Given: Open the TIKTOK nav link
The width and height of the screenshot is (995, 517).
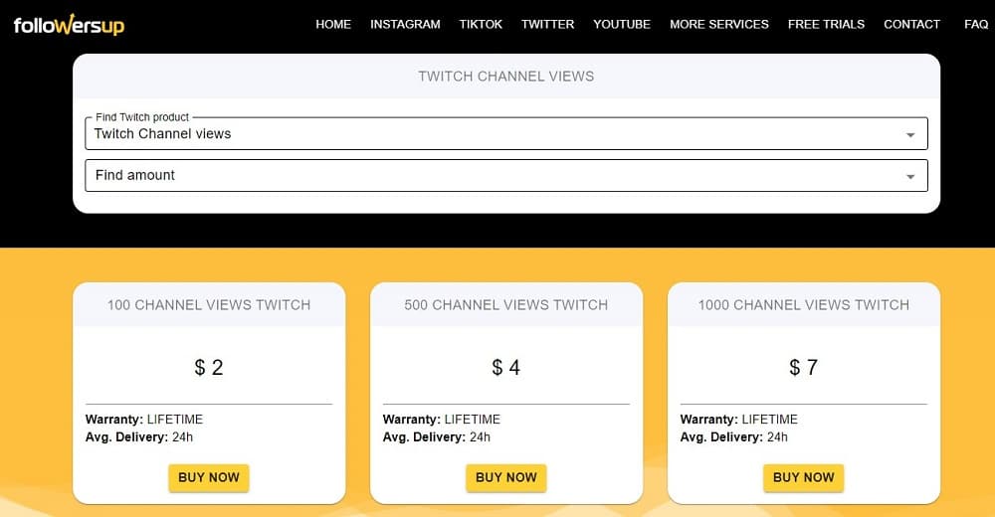Looking at the screenshot, I should 481,24.
